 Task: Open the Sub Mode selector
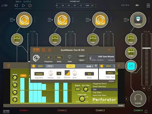point(89,74)
